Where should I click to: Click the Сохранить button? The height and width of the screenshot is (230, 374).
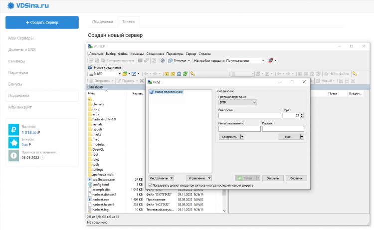point(229,137)
